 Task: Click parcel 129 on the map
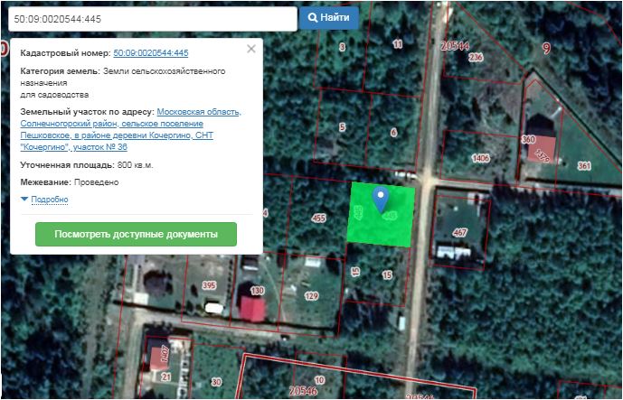point(311,295)
